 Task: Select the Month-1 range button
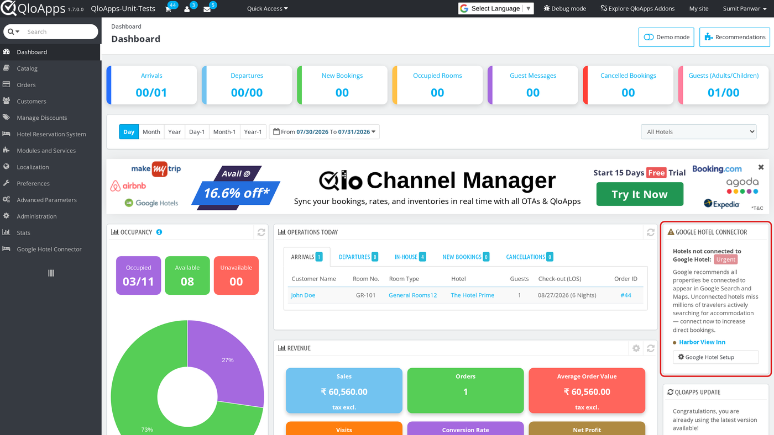[x=224, y=132]
